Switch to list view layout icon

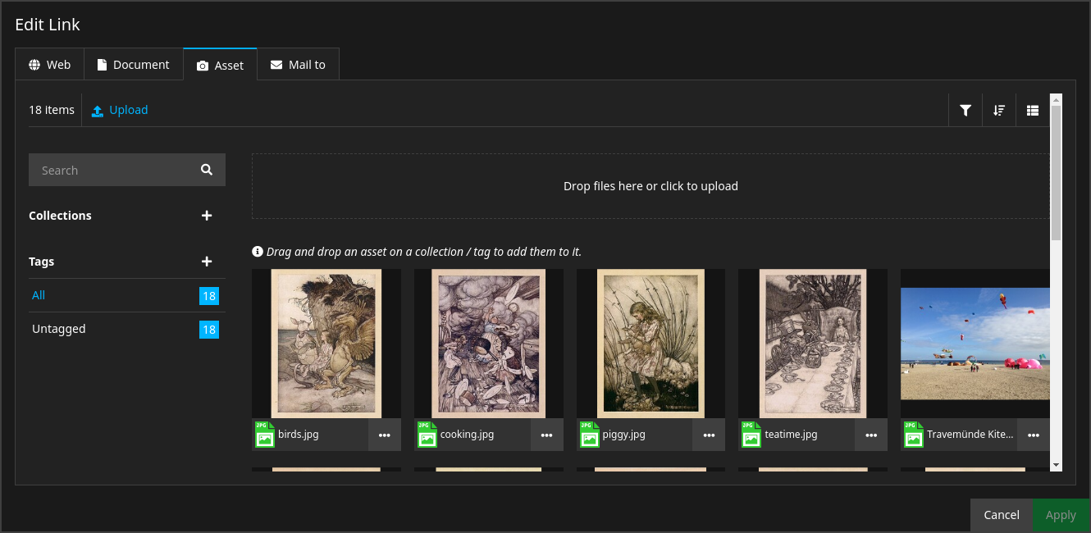tap(1033, 110)
